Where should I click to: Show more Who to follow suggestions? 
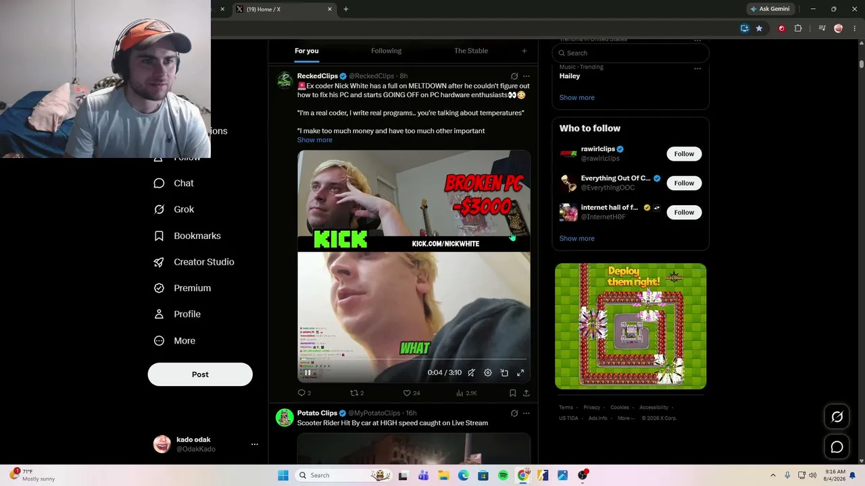[x=577, y=238]
